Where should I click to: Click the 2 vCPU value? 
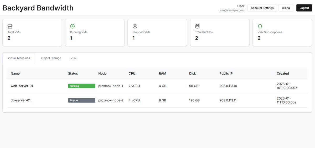click(x=134, y=86)
